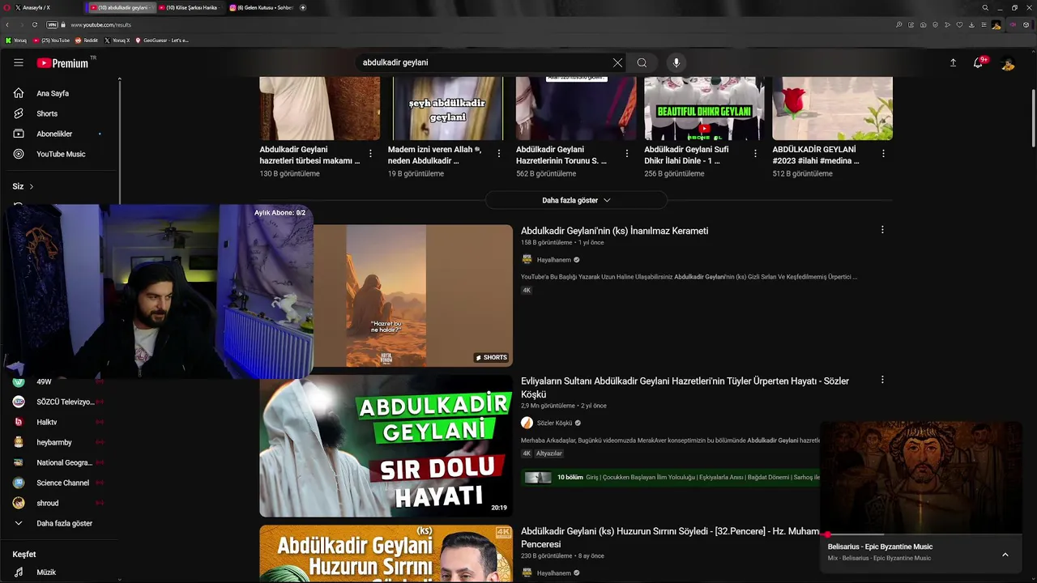Image resolution: width=1037 pixels, height=583 pixels.
Task: Open the Hayalhanem channel of the Kerameti video
Action: tap(553, 260)
